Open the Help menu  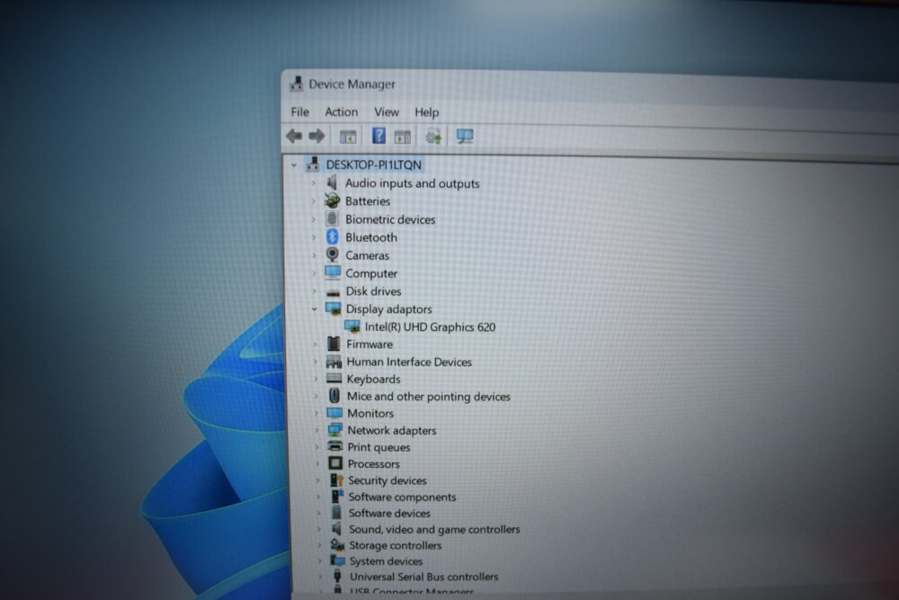pos(426,112)
